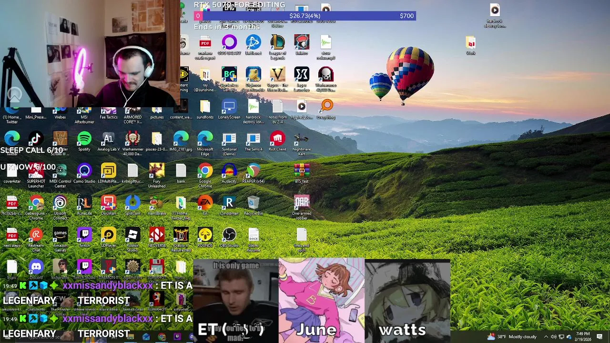The image size is (610, 343).
Task: Open the sundfonts folder
Action: click(x=205, y=110)
